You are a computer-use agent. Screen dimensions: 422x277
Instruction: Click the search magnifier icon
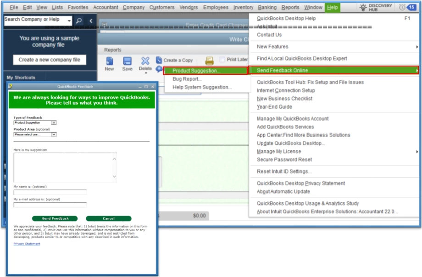tap(79, 21)
